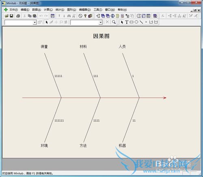This screenshot has height=177, width=203.
Task: Open the 编辑(E) menu
Action: click(25, 10)
